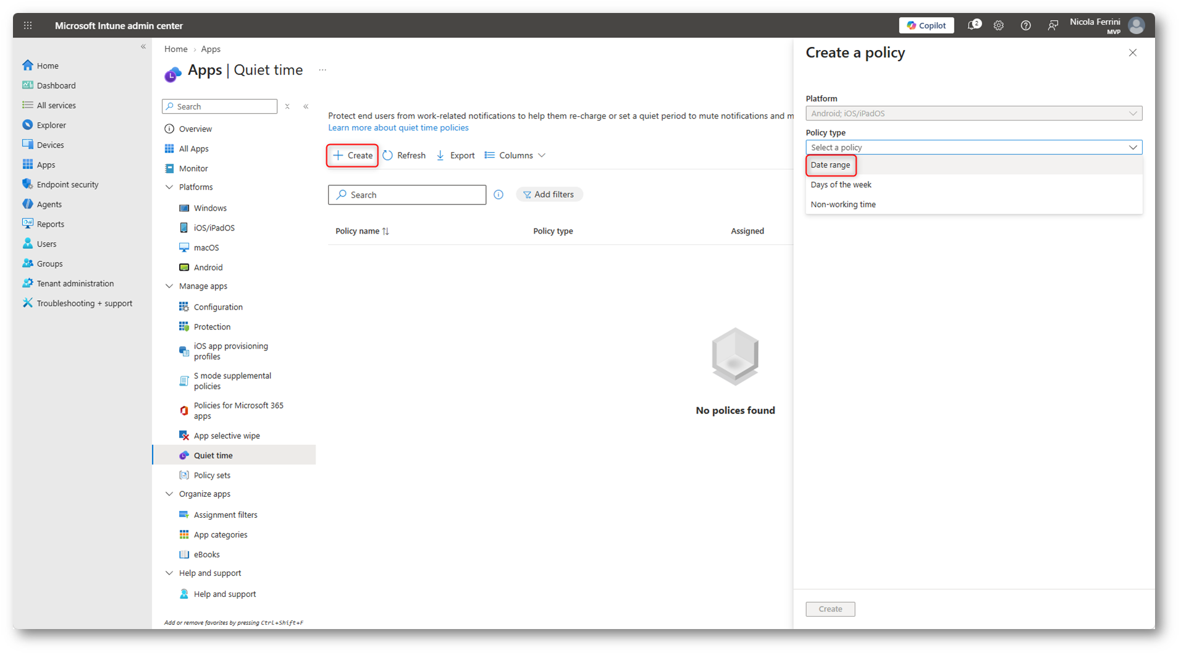This screenshot has width=1181, height=655.
Task: Open iOS app provisioning profiles
Action: coord(231,351)
